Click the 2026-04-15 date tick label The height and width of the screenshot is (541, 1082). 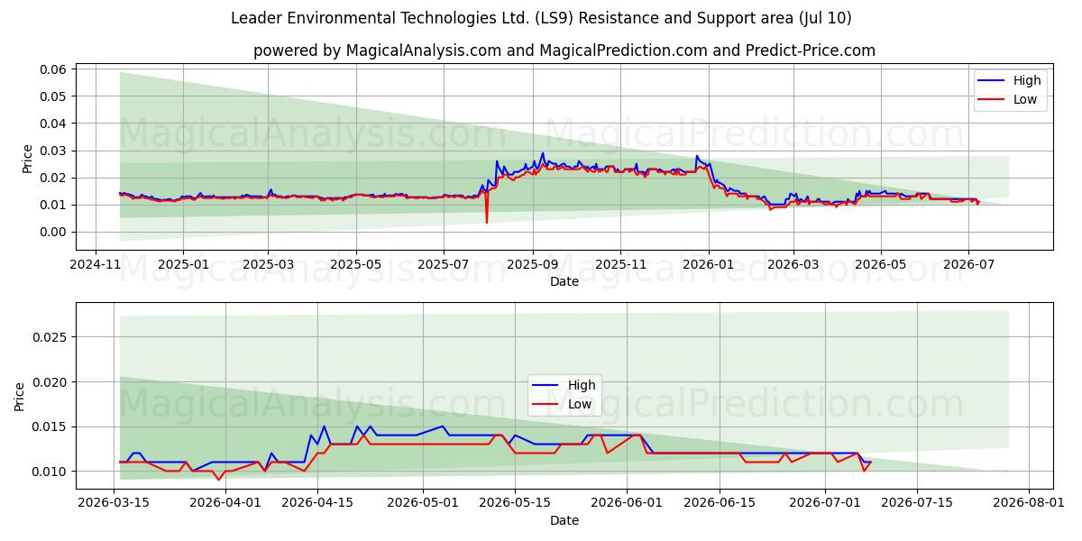click(x=317, y=504)
